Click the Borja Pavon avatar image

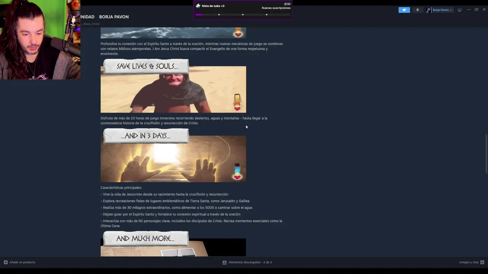[x=429, y=10]
